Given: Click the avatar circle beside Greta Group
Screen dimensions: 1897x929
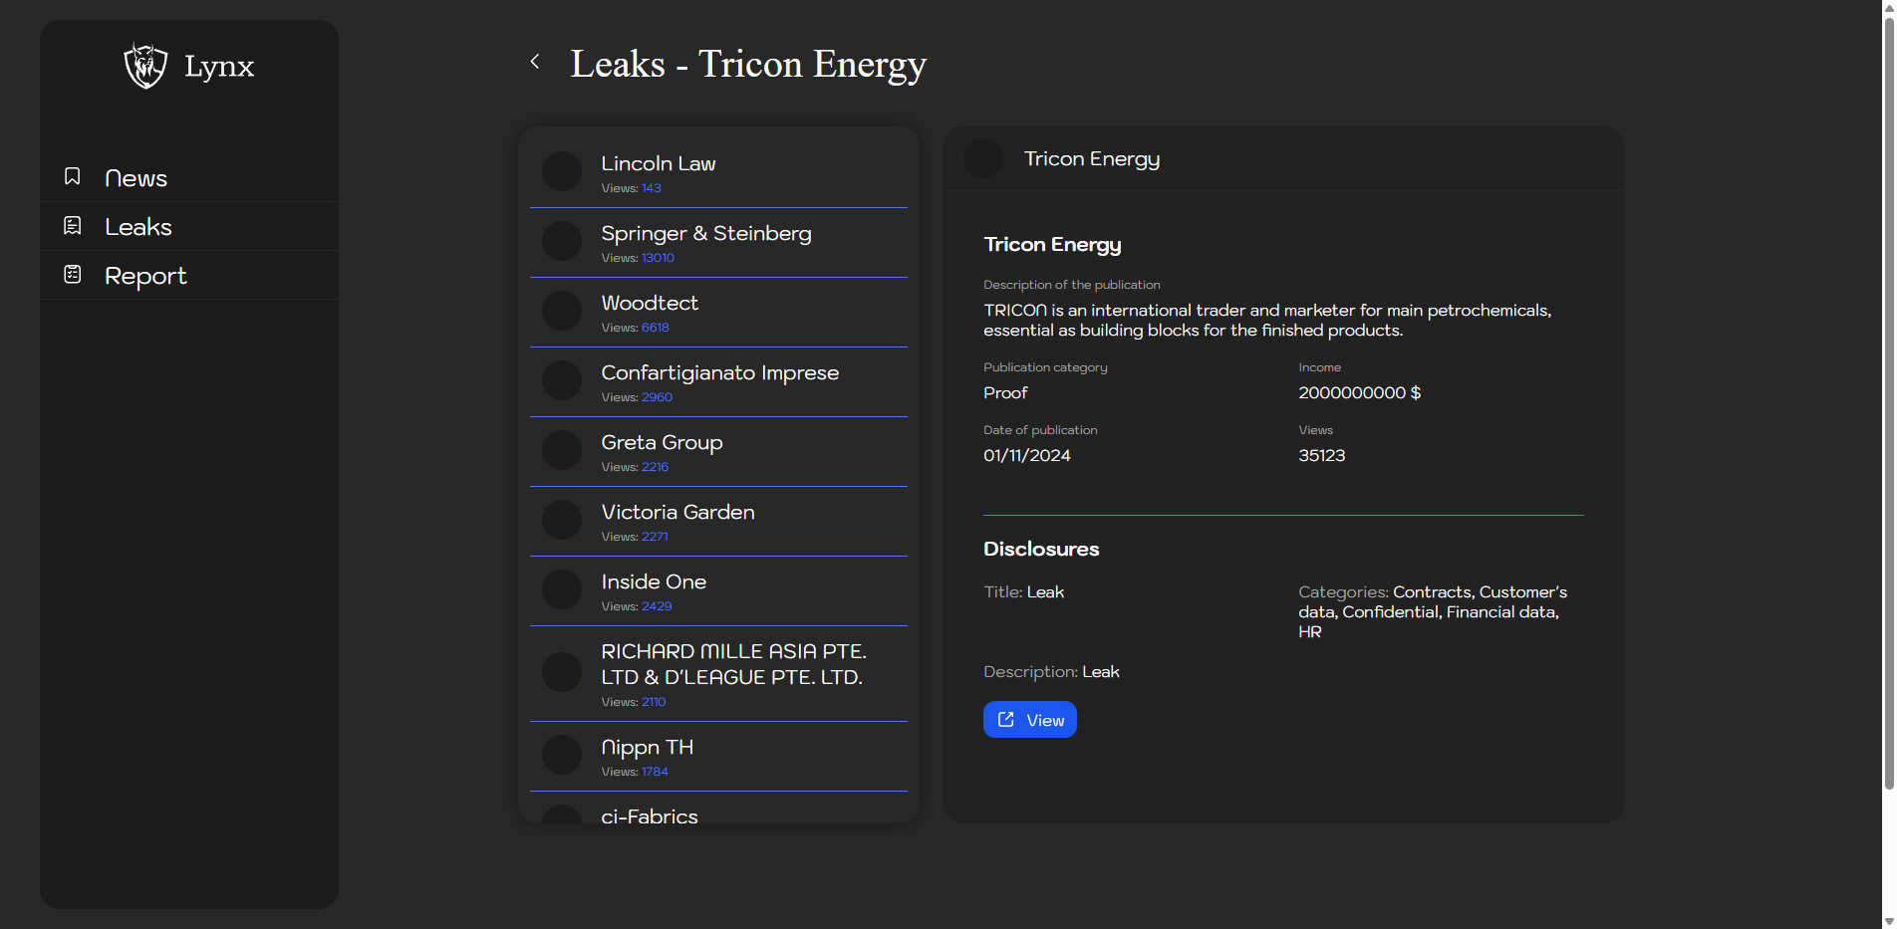Looking at the screenshot, I should pos(562,450).
